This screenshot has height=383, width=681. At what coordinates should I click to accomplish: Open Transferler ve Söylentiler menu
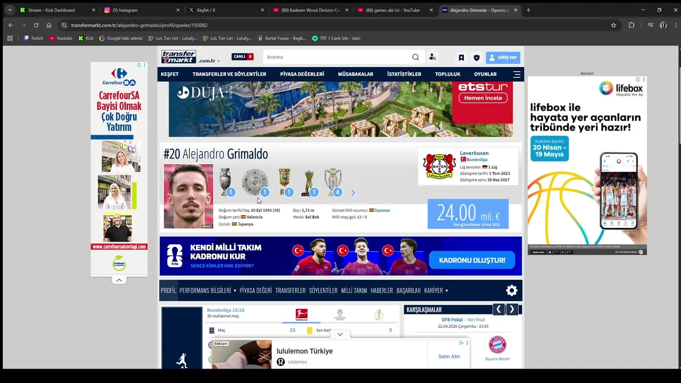(229, 74)
